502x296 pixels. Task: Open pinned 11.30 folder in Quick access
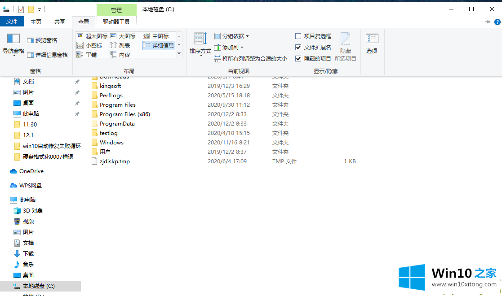pos(30,125)
